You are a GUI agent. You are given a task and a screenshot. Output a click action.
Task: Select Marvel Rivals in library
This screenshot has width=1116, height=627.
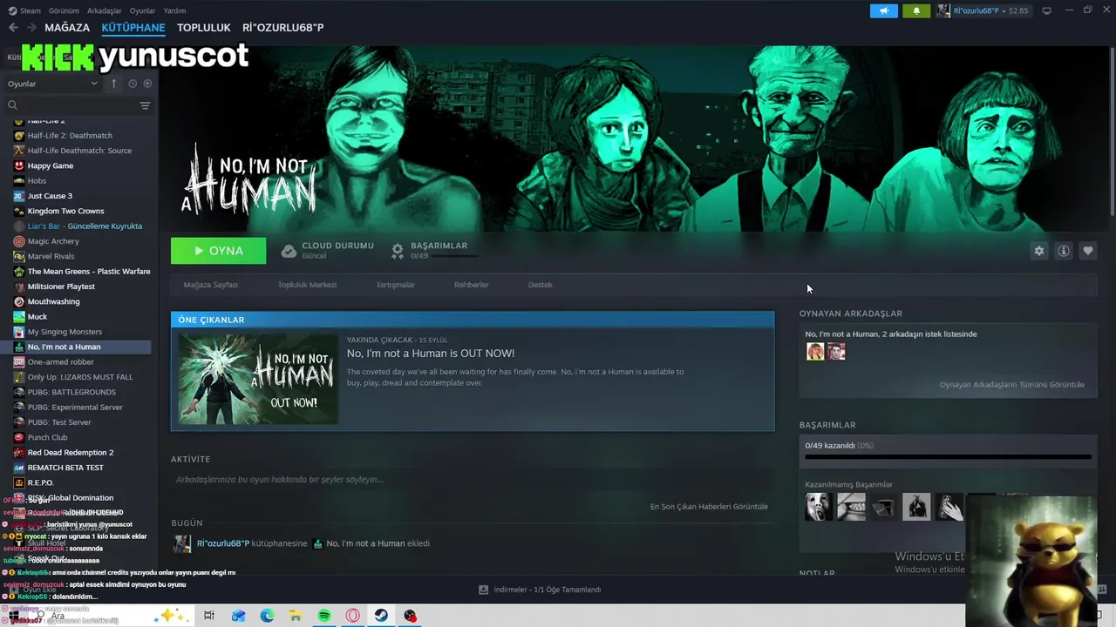pos(51,256)
